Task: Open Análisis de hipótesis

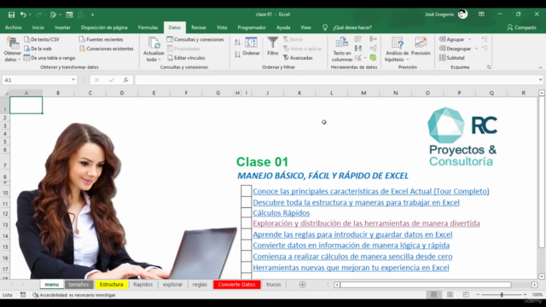Action: (x=397, y=49)
